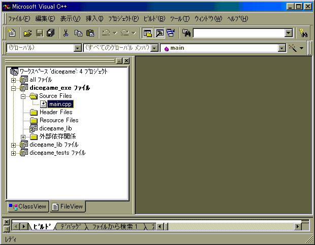Click the Save All toolbar icon

click(51, 33)
